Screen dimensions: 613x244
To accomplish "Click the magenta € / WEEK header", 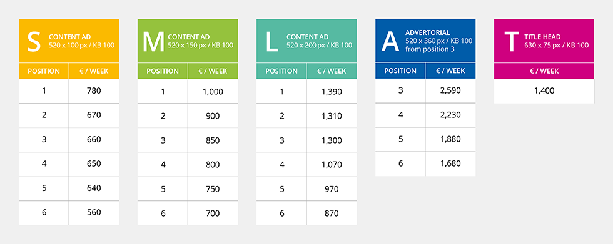I will [x=544, y=71].
